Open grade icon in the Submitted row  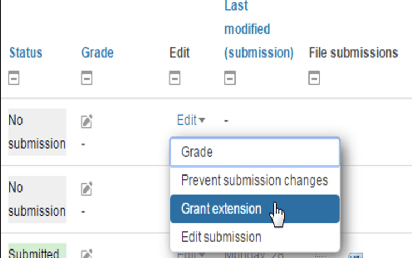86,254
